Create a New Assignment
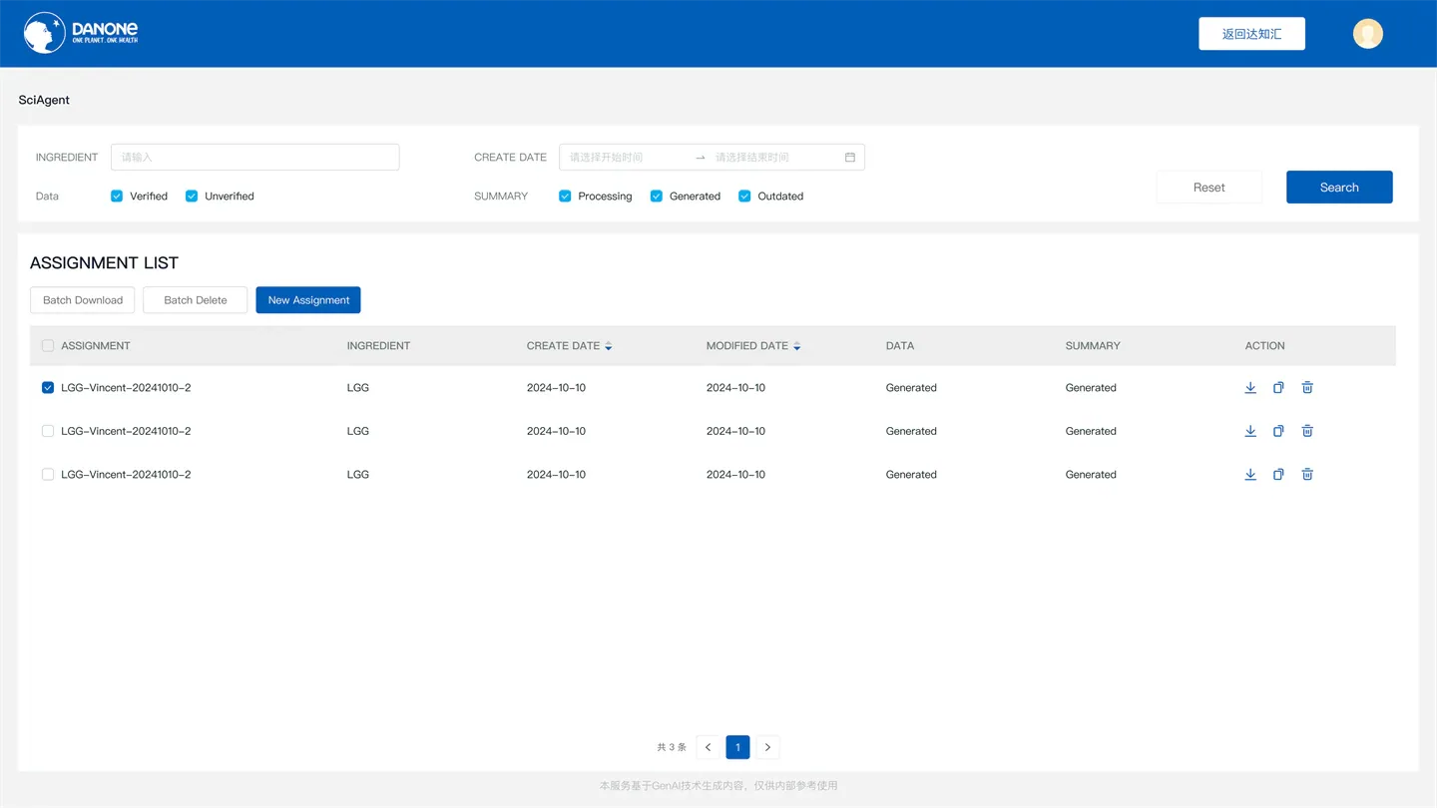Viewport: 1437px width, 808px height. pyautogui.click(x=308, y=300)
